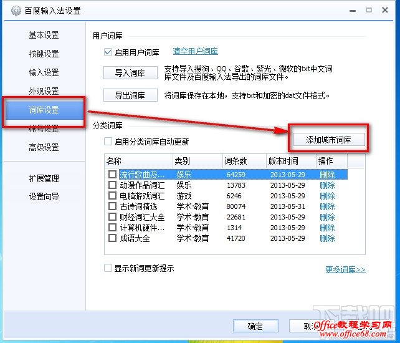Check the 动漫作品词汇 row checkbox

[112, 185]
